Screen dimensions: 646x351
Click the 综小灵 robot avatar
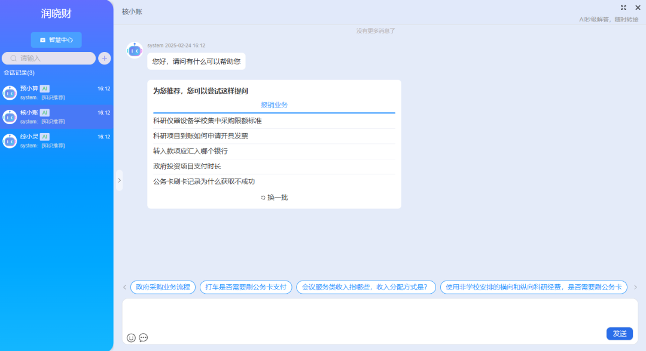pyautogui.click(x=10, y=141)
